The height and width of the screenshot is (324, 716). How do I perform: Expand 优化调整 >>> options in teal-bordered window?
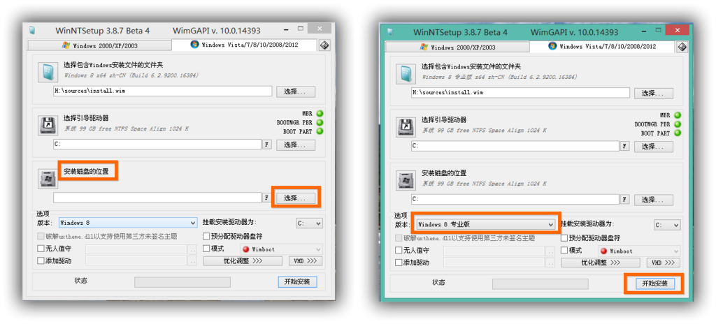pyautogui.click(x=601, y=263)
